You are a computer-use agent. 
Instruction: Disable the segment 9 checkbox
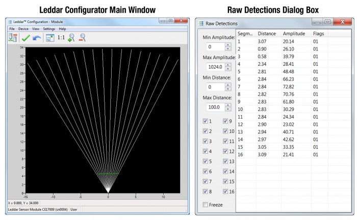(x=225, y=121)
